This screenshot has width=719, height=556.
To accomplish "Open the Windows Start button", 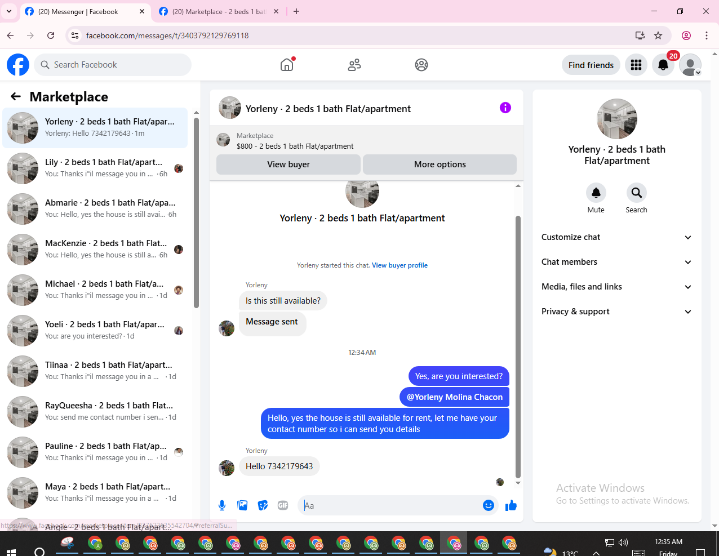I will [x=11, y=552].
